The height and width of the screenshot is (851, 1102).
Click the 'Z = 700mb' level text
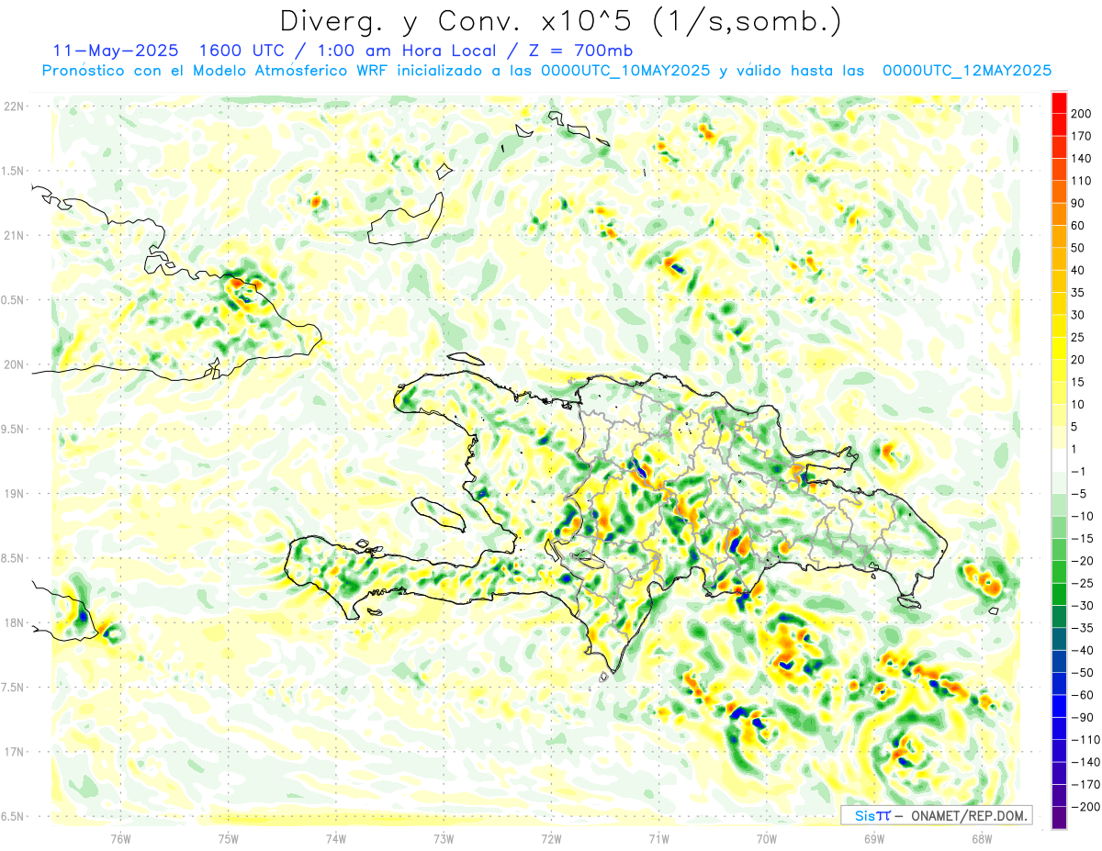579,50
